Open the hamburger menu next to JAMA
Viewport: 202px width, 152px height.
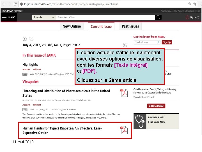pyautogui.click(x=4, y=17)
